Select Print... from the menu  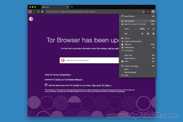point(138,62)
